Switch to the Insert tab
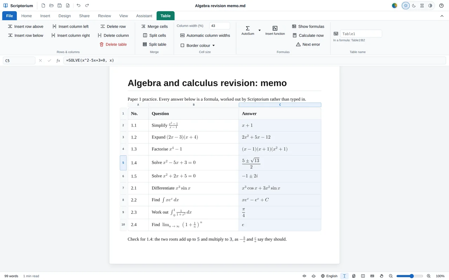Viewport: 449px width, 280px height. (x=45, y=16)
